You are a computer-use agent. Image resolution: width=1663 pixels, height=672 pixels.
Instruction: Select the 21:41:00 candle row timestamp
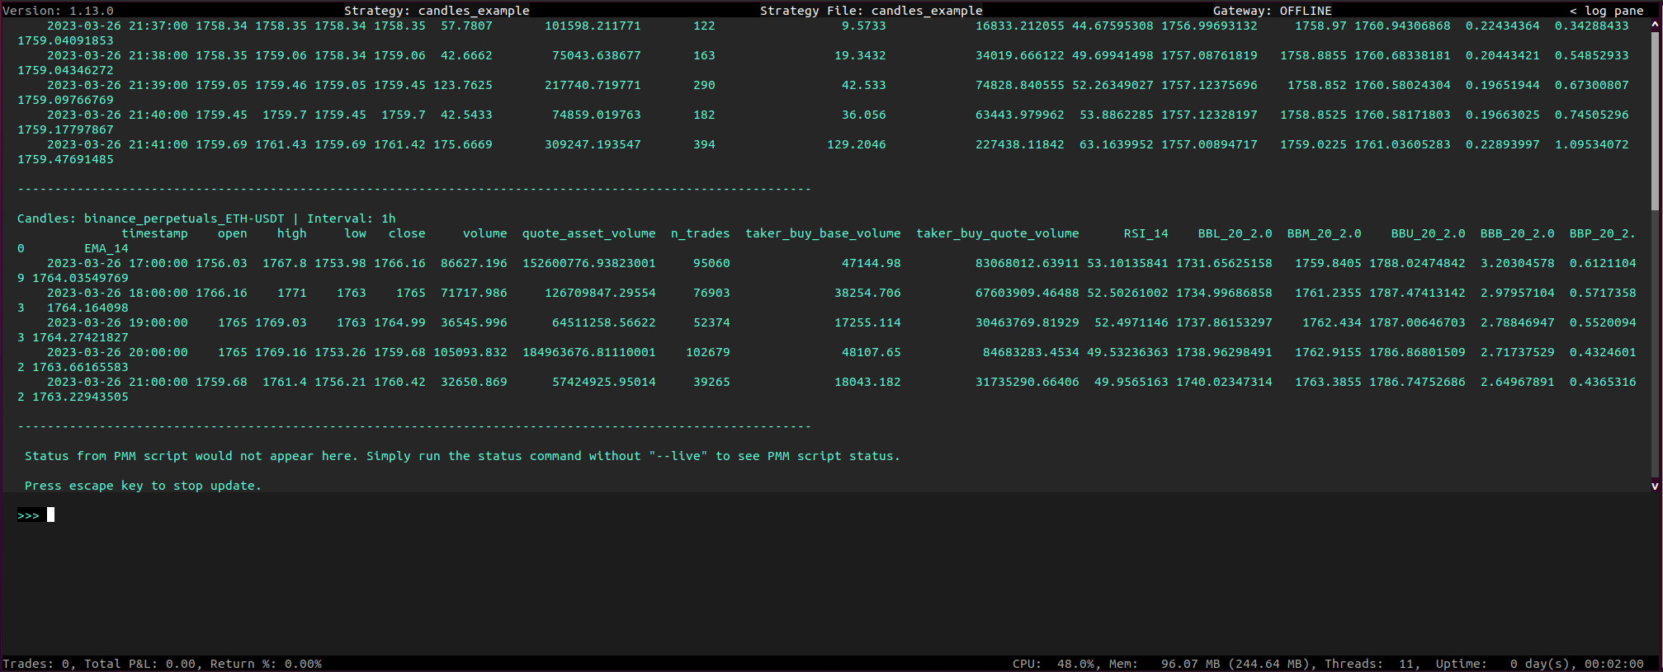click(x=117, y=144)
